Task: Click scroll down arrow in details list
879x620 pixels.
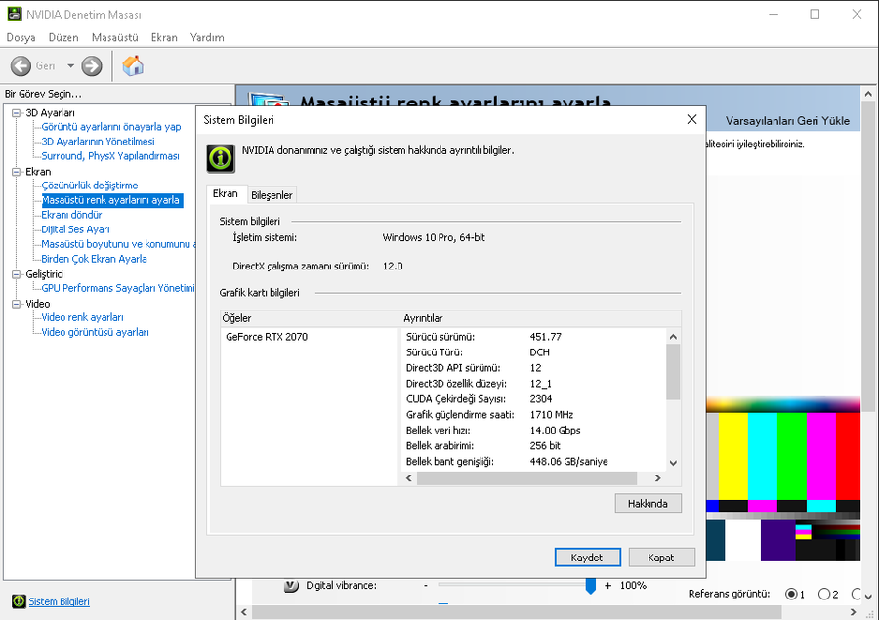Action: point(673,463)
